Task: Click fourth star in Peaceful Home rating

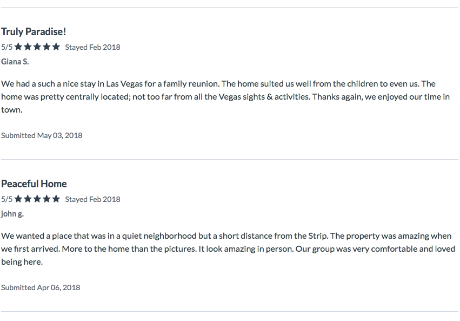Action: click(x=46, y=199)
